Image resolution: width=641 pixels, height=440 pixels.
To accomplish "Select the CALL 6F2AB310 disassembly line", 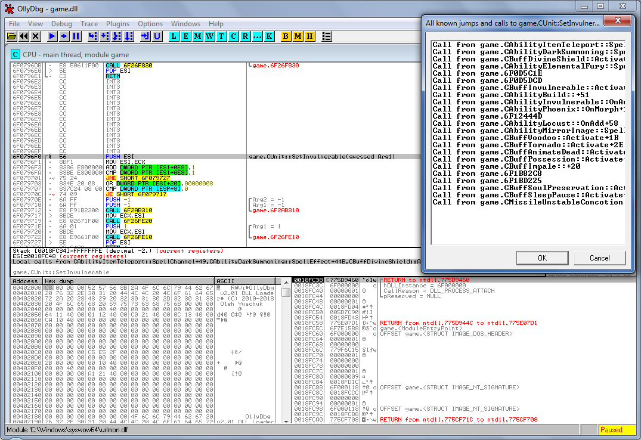I will [x=216, y=210].
